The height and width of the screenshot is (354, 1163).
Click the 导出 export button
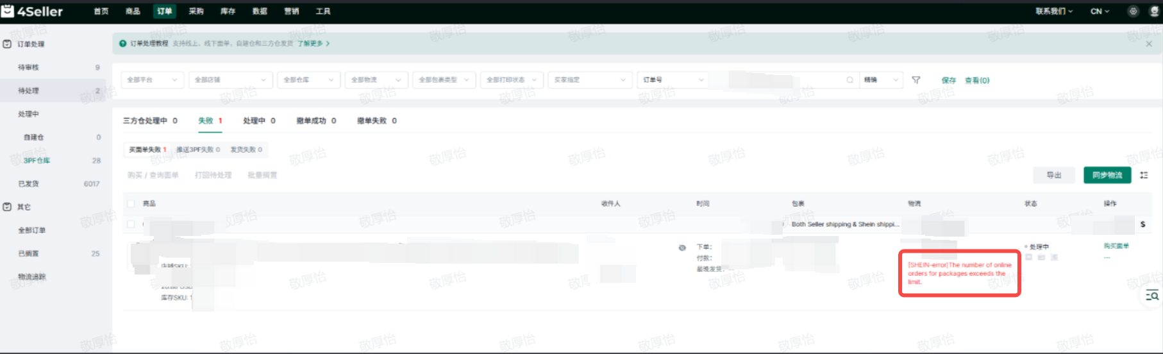pos(1053,175)
